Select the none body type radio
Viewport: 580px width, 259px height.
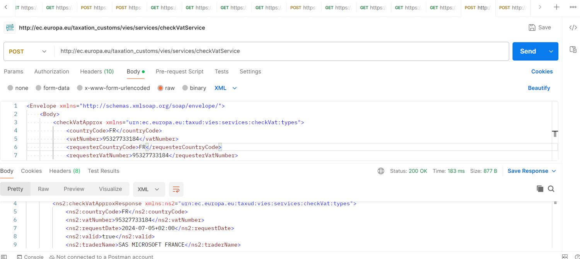click(x=10, y=88)
